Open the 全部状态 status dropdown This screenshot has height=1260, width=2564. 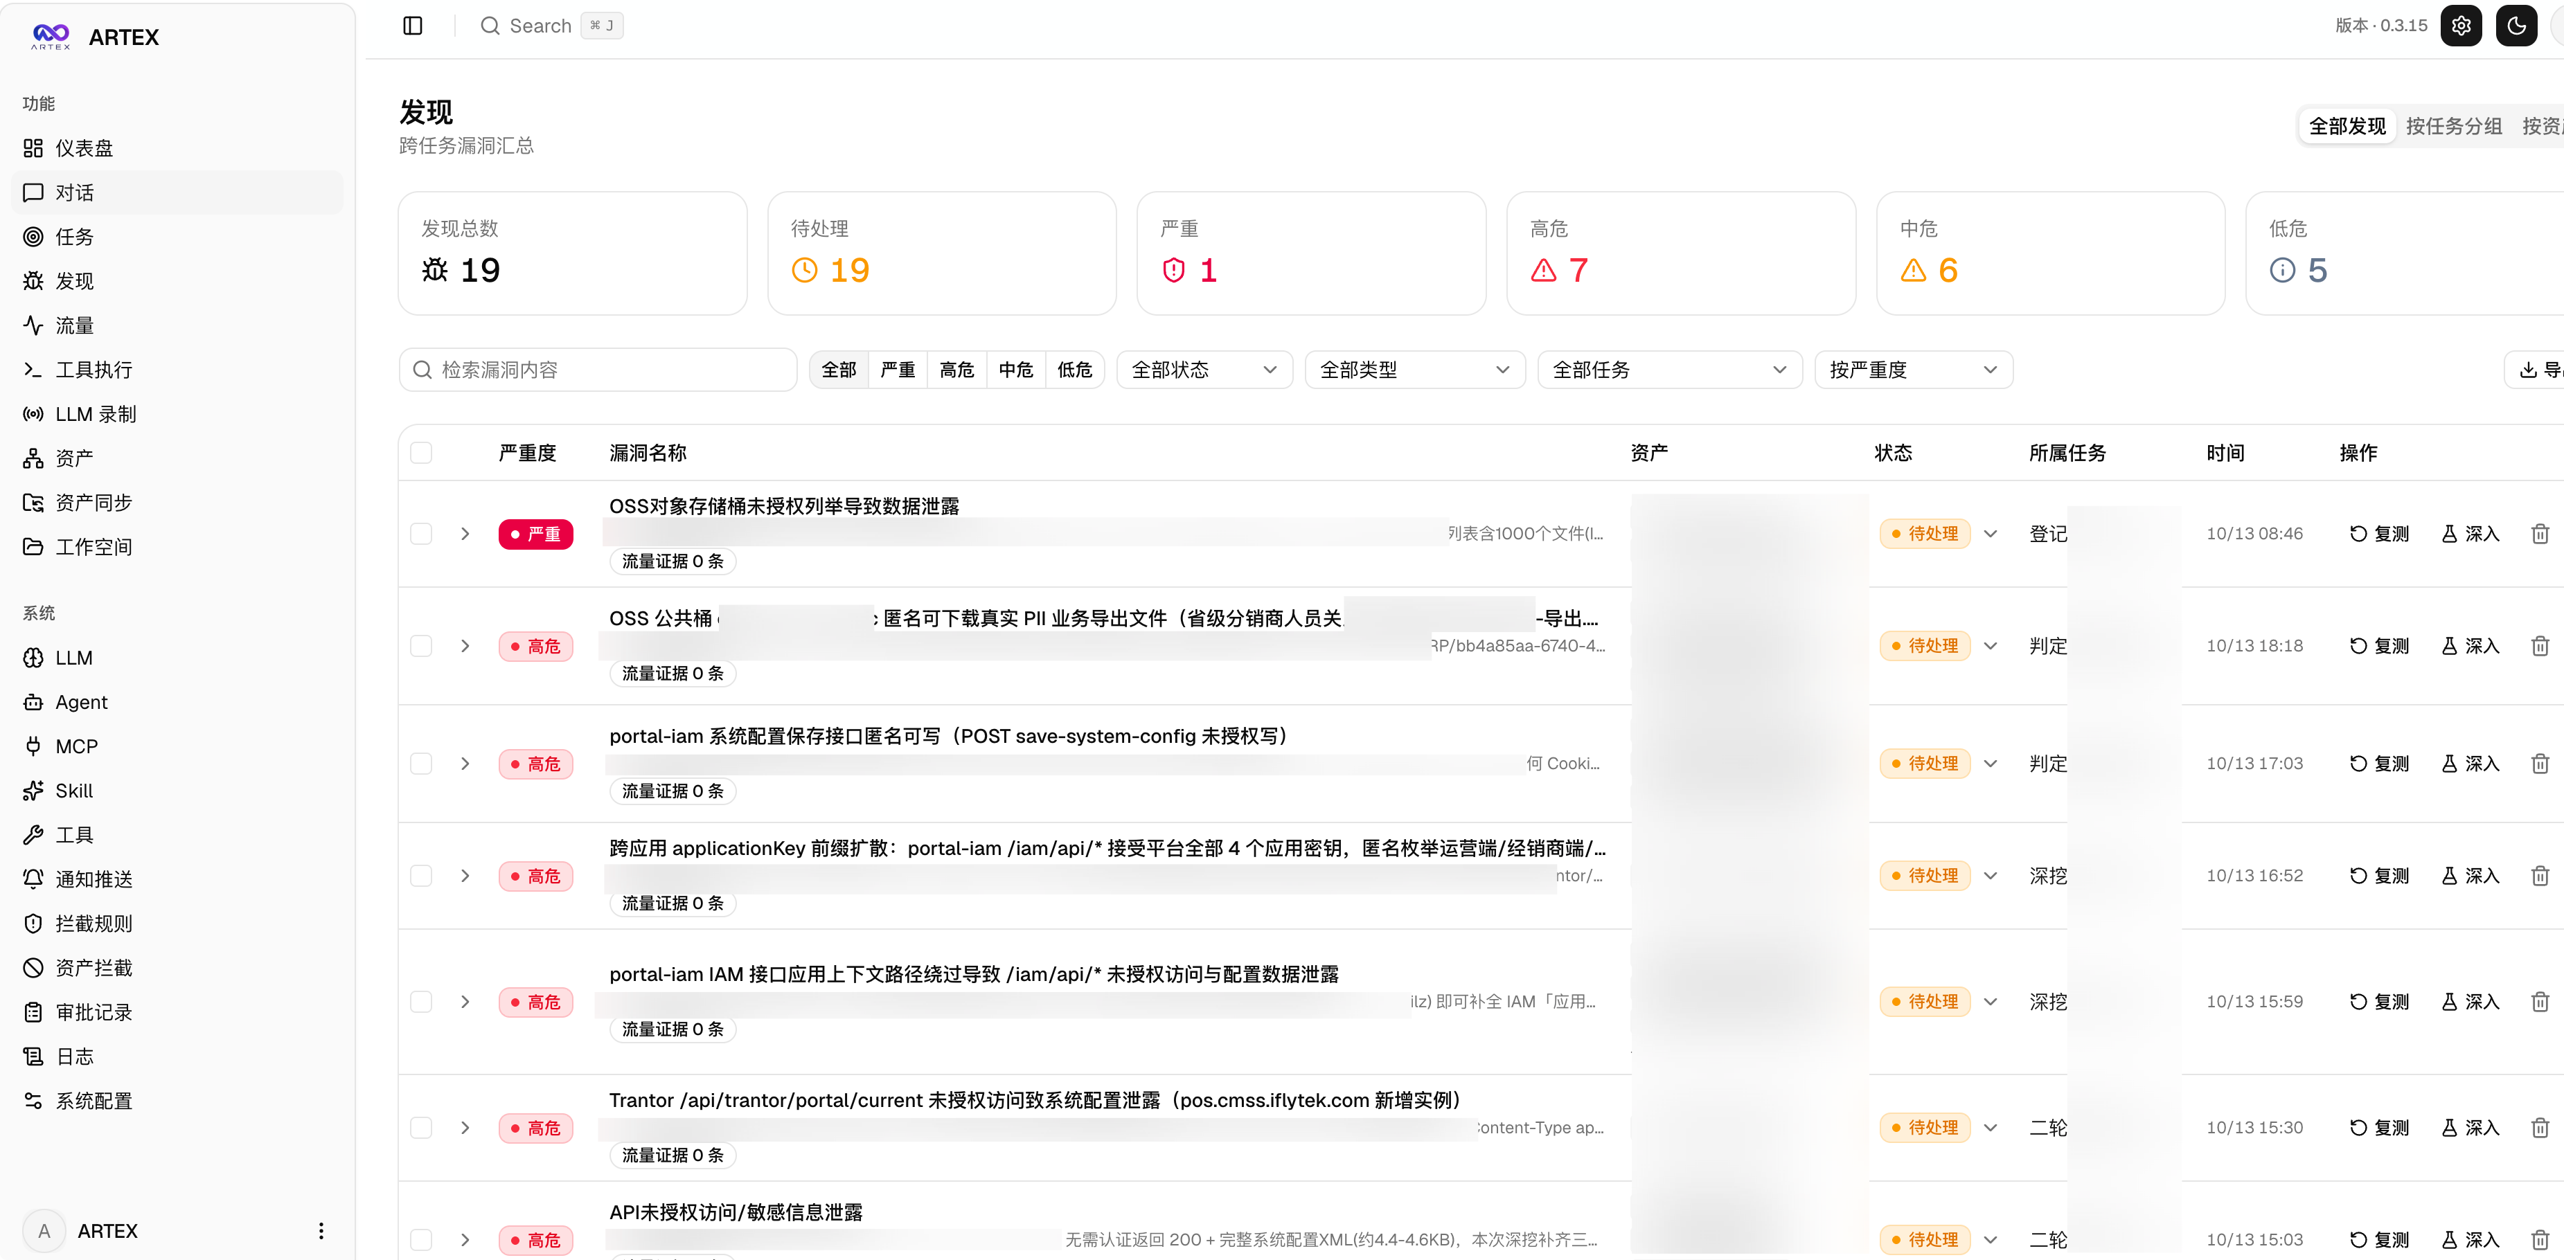tap(1204, 369)
